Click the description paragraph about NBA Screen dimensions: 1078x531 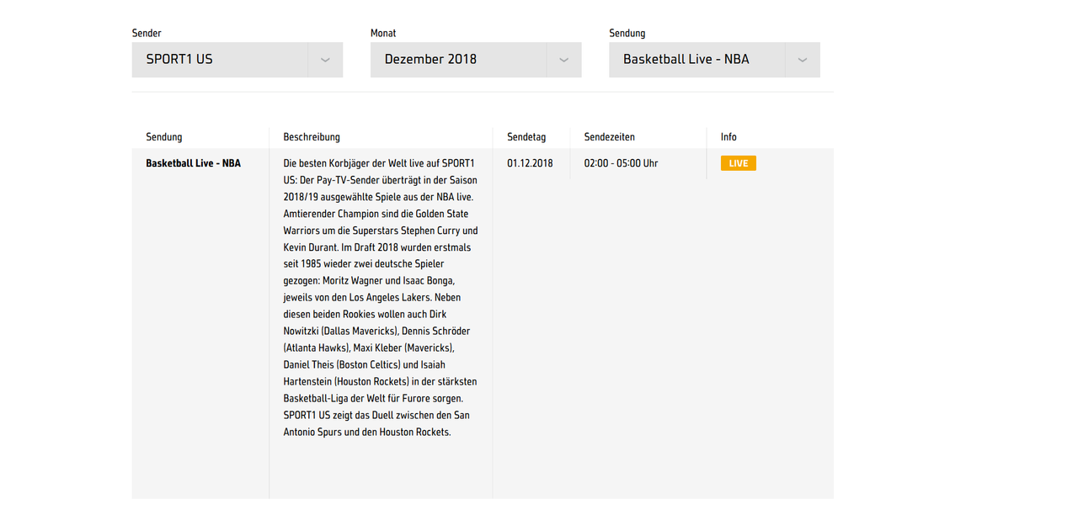(x=381, y=298)
